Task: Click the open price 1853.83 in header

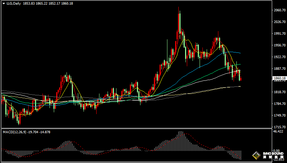Action: (29, 3)
